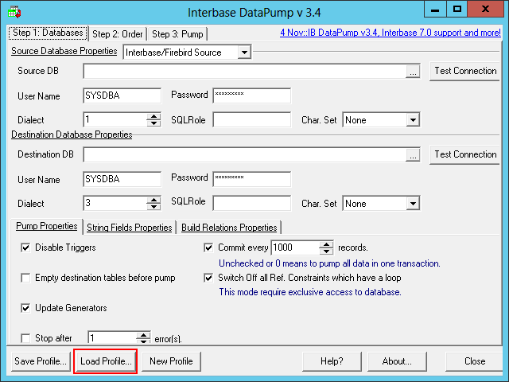Switch to the Step 2: Order tab
509x382 pixels.
tap(117, 34)
